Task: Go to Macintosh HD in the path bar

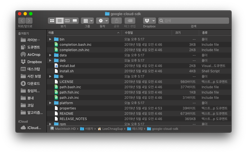Action: point(63,129)
